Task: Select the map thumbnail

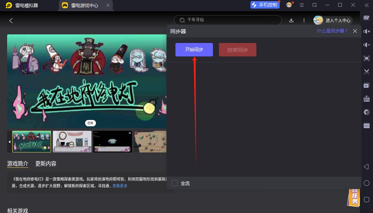Action: (150, 142)
